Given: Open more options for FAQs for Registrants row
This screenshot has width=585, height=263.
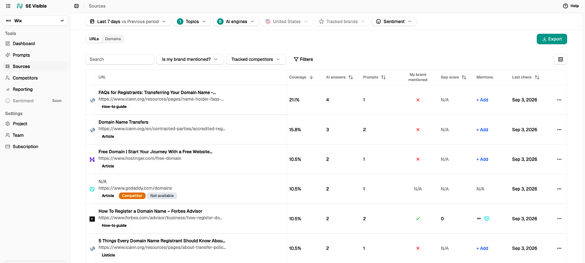Looking at the screenshot, I should pos(559,100).
